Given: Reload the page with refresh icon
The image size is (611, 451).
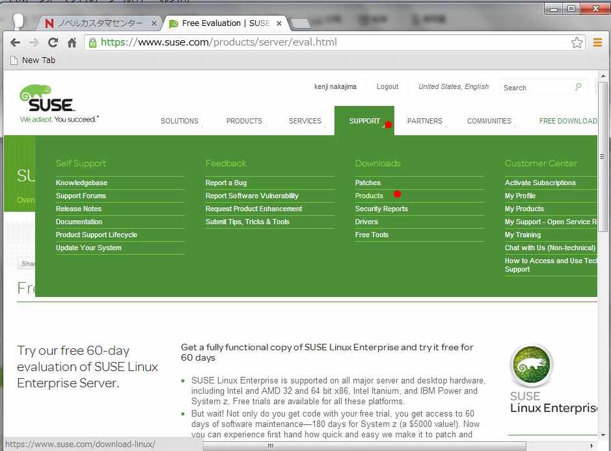Looking at the screenshot, I should click(x=53, y=42).
